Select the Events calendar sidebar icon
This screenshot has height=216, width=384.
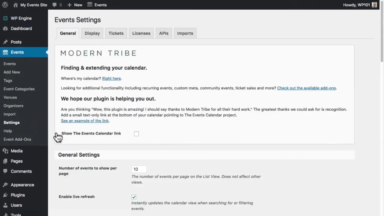[x=5, y=52]
